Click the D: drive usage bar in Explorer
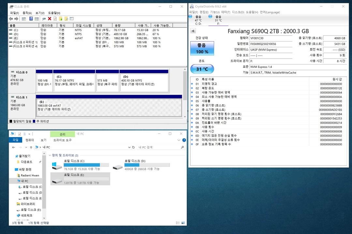 147,165
